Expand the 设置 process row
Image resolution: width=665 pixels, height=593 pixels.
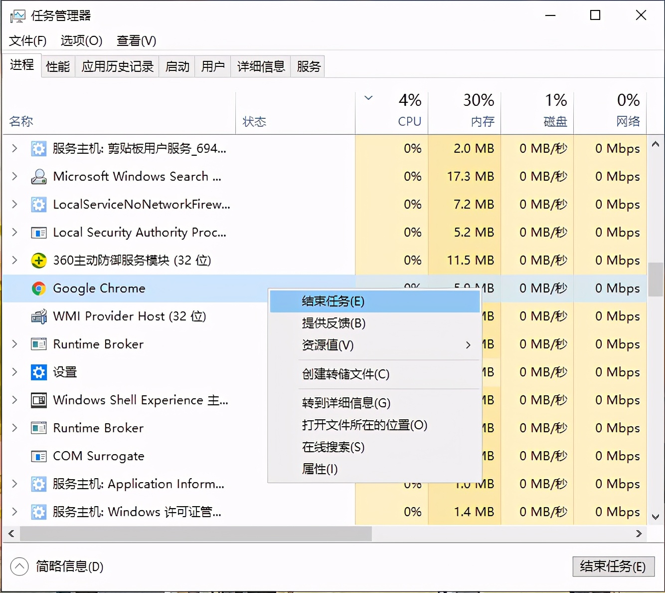click(x=14, y=372)
